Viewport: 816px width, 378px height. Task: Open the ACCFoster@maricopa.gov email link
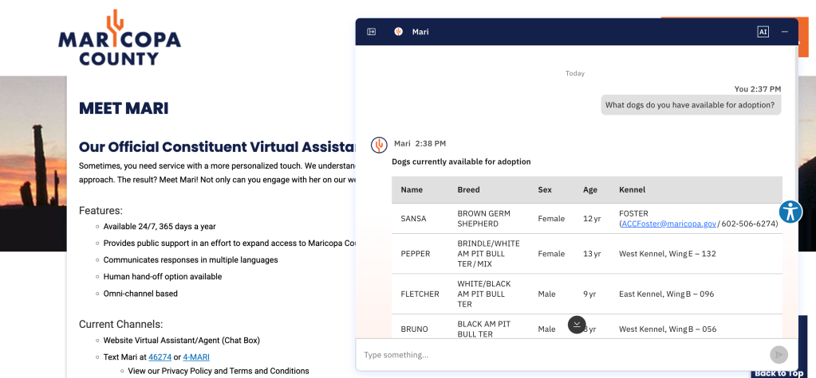668,224
